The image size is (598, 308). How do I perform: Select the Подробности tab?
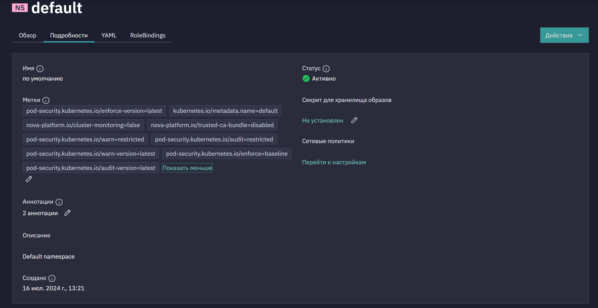coord(69,35)
